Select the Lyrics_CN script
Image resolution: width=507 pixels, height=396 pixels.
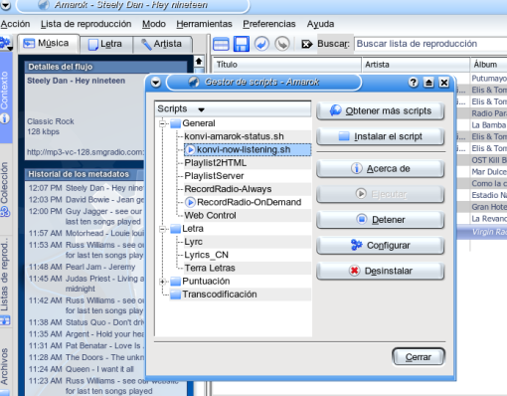(206, 255)
